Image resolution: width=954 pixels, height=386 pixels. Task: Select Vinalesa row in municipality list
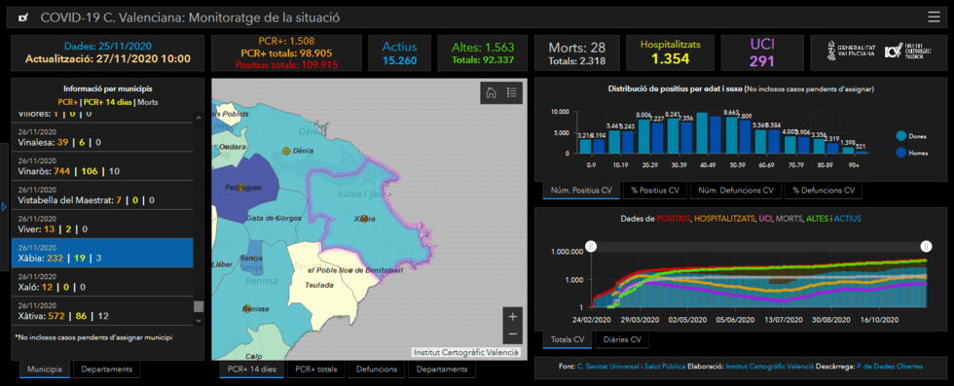click(102, 137)
